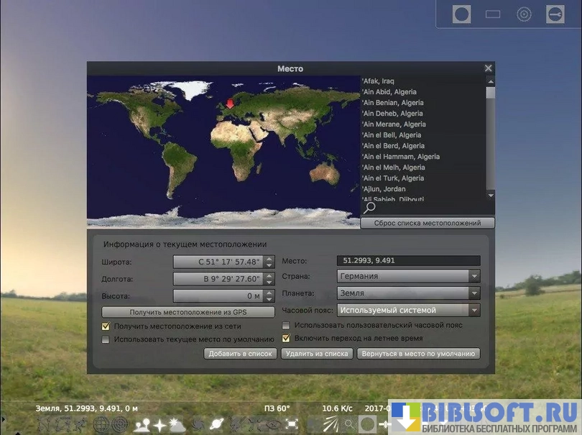The image size is (582, 435).
Task: Click the 'Добавить в список' button
Action: coord(240,354)
